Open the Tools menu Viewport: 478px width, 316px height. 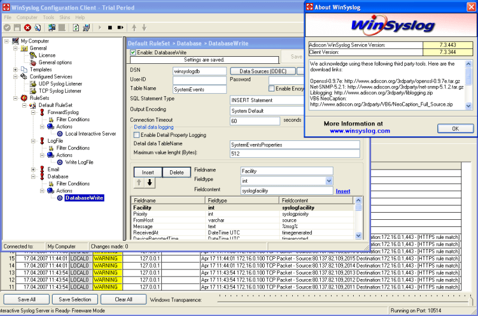[48, 17]
